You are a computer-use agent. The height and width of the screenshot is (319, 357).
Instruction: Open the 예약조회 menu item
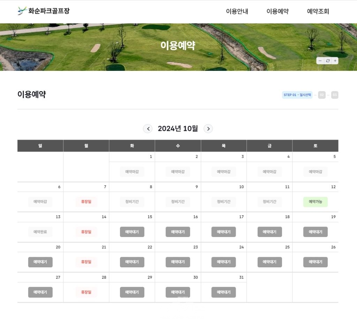(318, 12)
